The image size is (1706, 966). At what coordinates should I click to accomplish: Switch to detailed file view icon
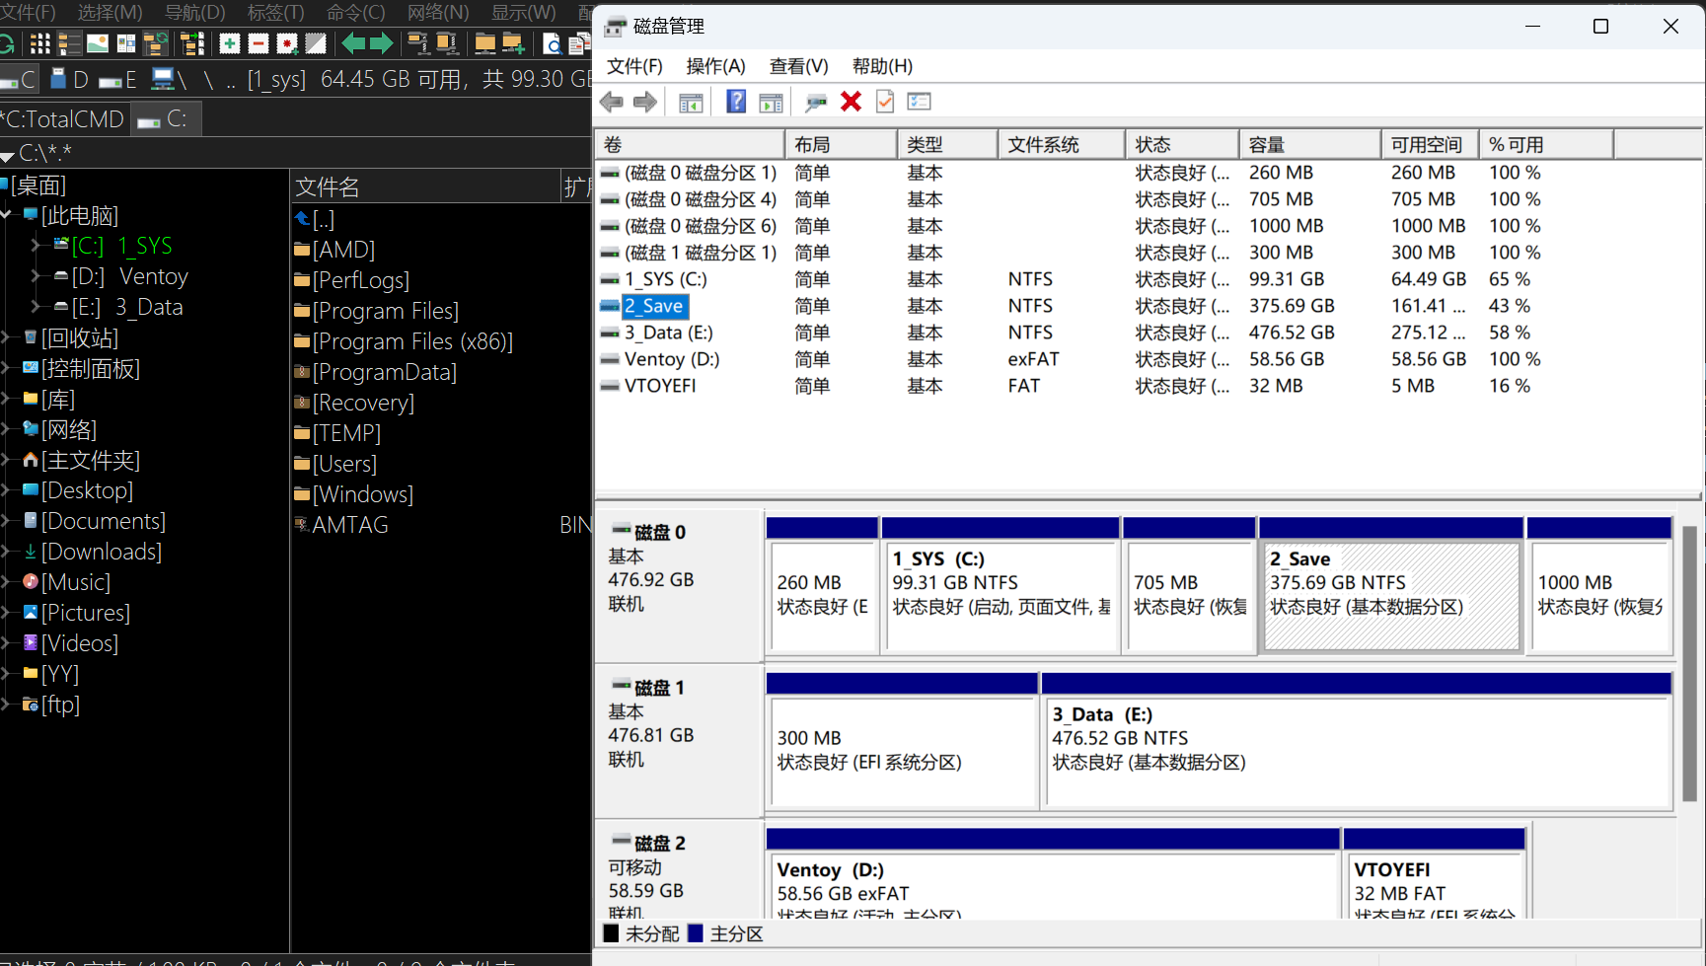point(69,43)
